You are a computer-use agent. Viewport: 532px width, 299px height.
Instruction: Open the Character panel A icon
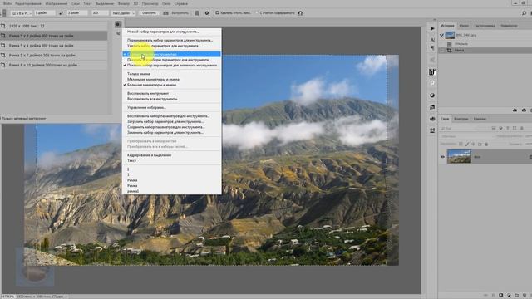click(x=432, y=40)
